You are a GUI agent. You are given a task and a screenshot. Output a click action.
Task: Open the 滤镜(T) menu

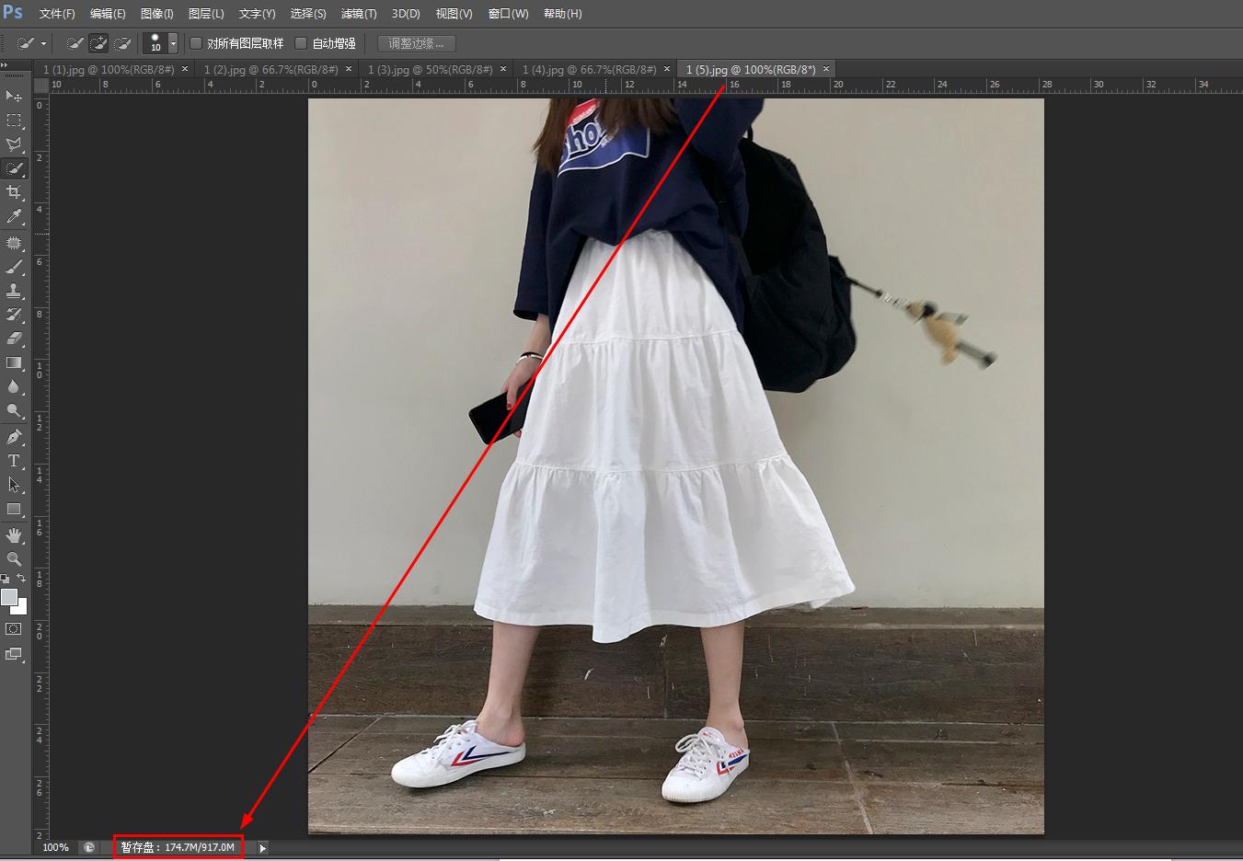coord(358,14)
